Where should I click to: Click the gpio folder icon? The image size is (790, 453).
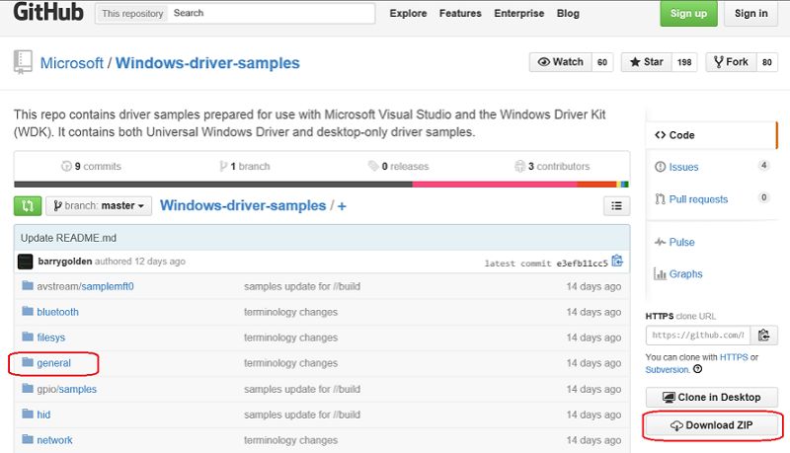coord(28,388)
